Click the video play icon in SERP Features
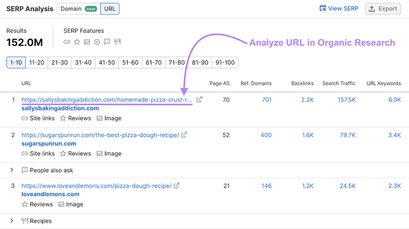This screenshot has width=409, height=229. [97, 42]
